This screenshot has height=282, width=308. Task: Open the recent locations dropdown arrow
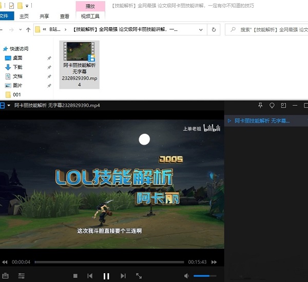pos(21,30)
